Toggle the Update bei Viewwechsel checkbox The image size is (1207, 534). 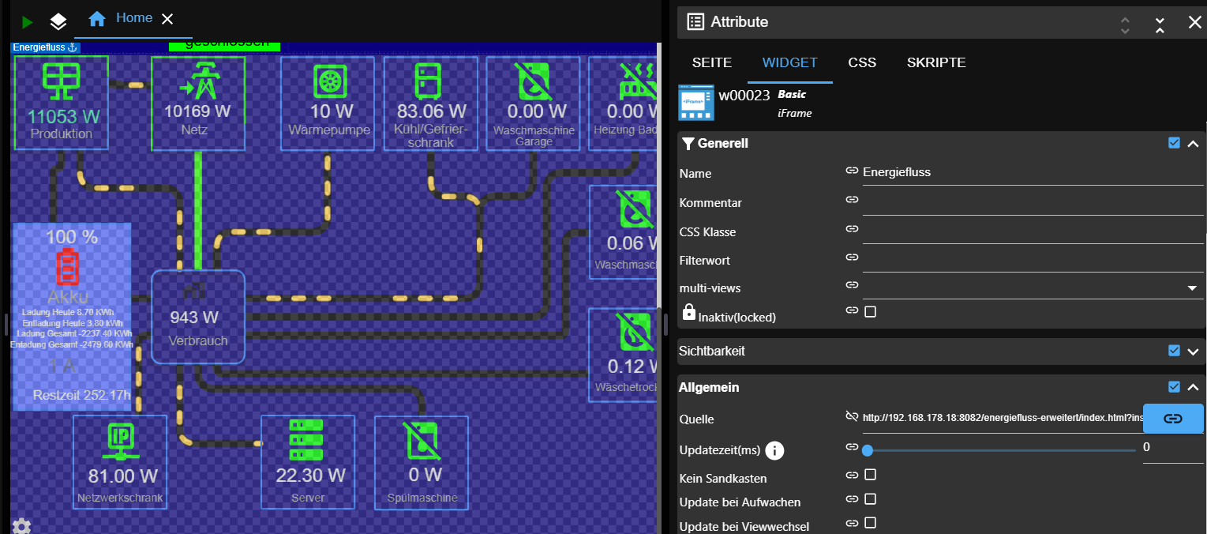pyautogui.click(x=870, y=523)
